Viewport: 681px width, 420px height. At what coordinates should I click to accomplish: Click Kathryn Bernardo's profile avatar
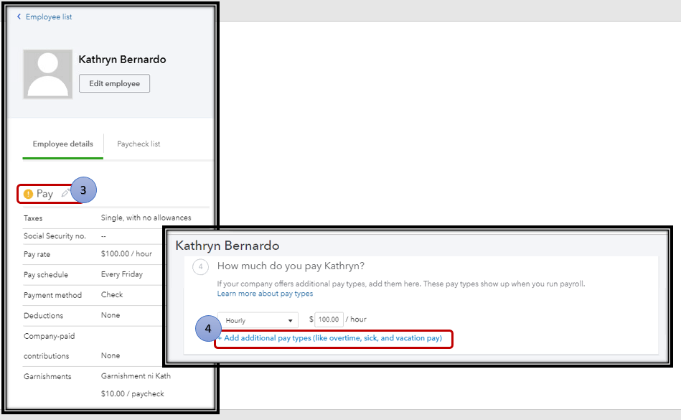click(48, 74)
